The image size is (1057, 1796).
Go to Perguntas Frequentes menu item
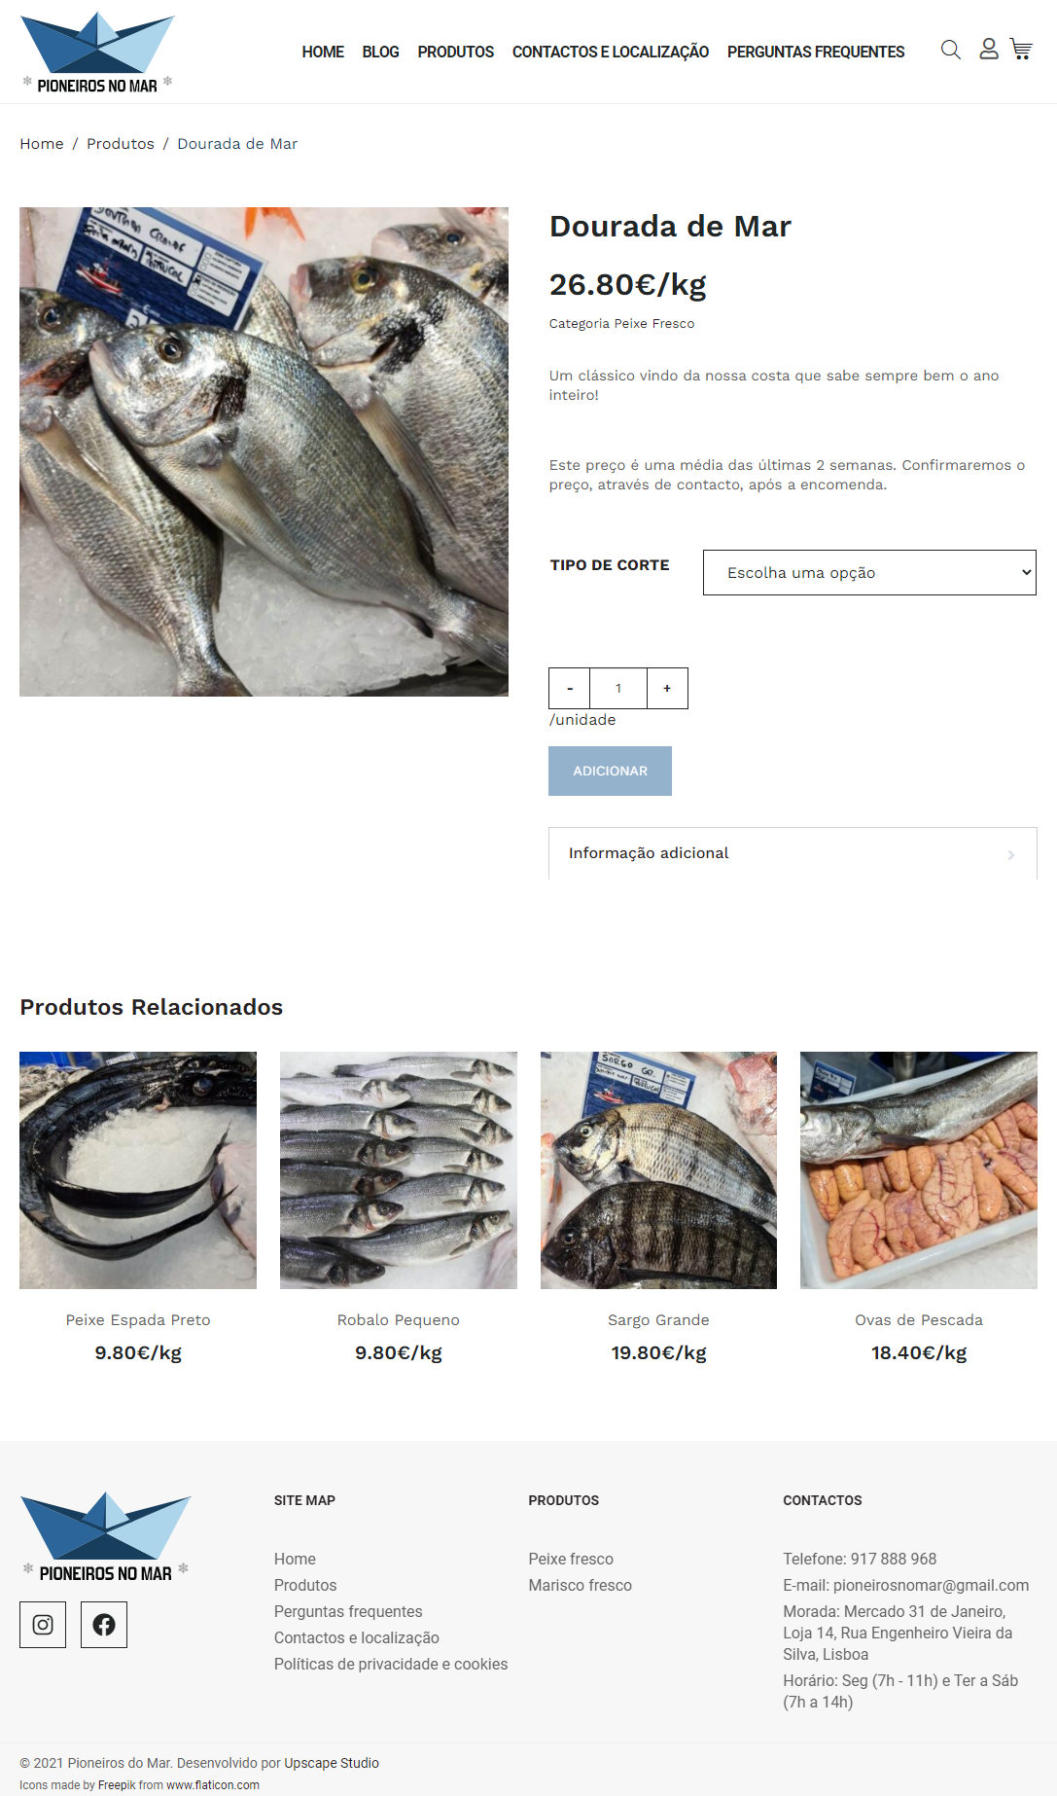pyautogui.click(x=816, y=52)
